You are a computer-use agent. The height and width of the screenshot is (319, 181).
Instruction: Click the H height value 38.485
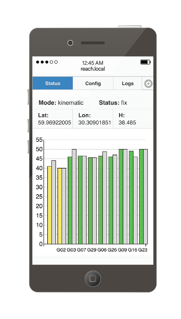pyautogui.click(x=127, y=123)
